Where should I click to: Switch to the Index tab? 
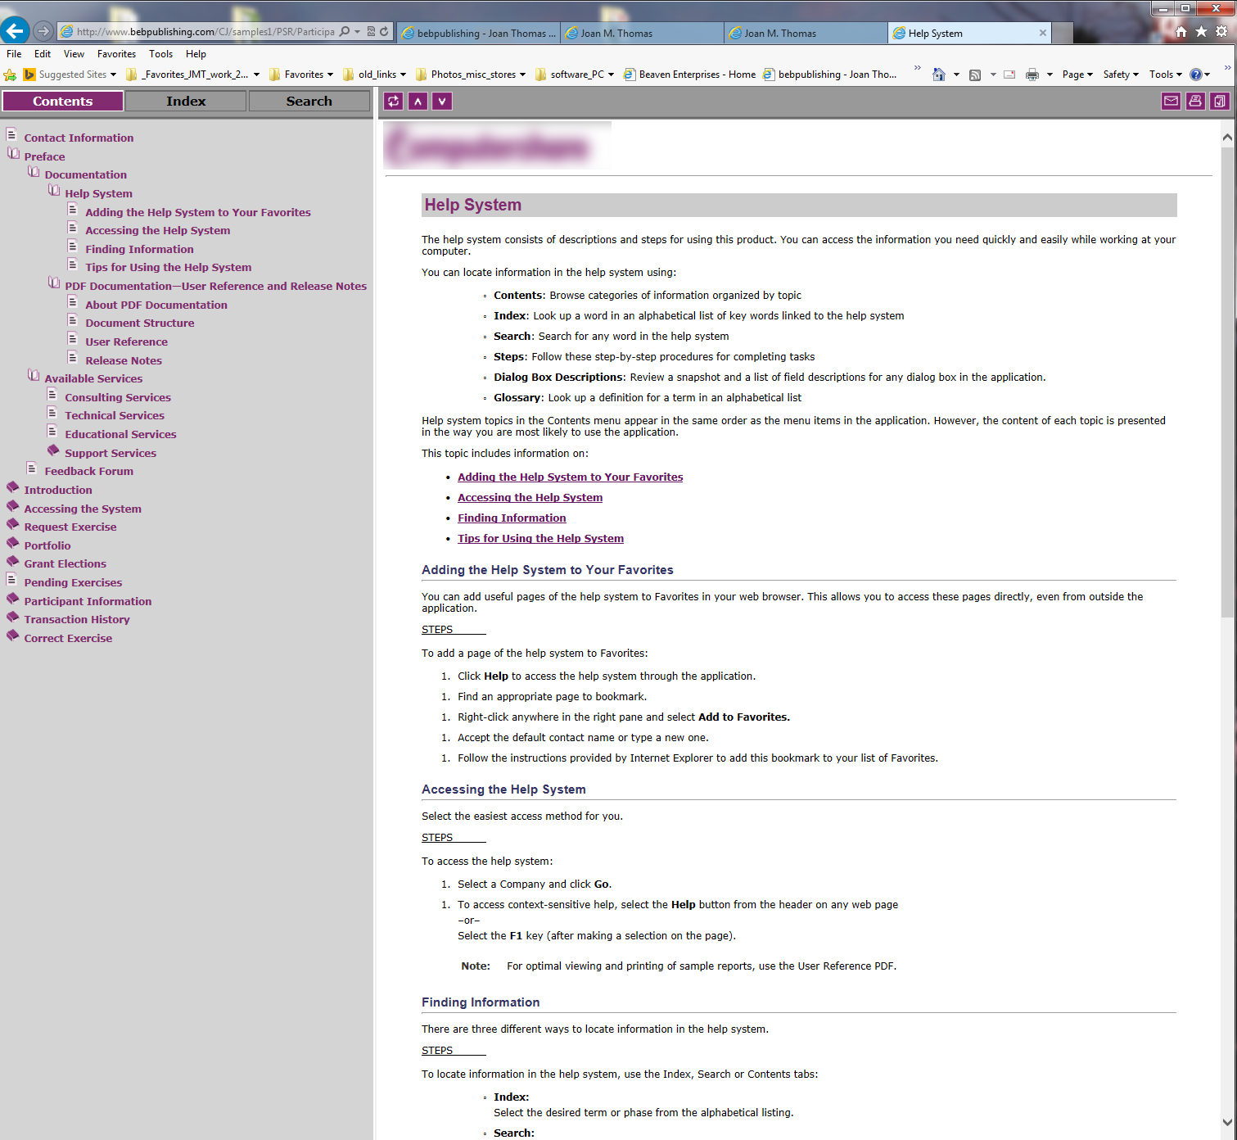pos(186,101)
